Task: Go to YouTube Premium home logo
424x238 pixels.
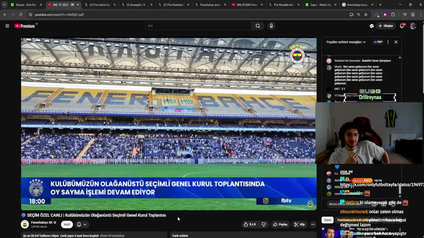Action: pyautogui.click(x=25, y=26)
